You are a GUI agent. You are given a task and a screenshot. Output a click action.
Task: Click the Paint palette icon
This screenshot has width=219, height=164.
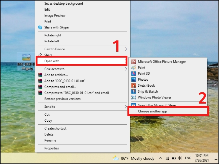coord(134,68)
